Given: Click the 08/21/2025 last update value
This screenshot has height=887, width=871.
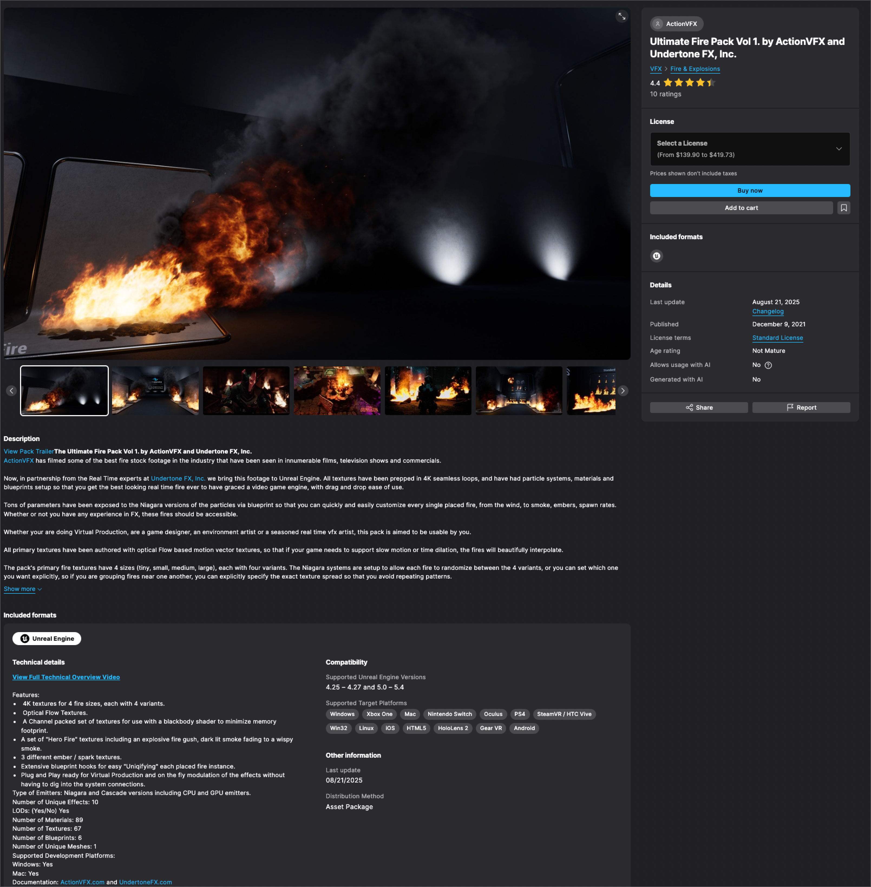Looking at the screenshot, I should click(x=344, y=780).
